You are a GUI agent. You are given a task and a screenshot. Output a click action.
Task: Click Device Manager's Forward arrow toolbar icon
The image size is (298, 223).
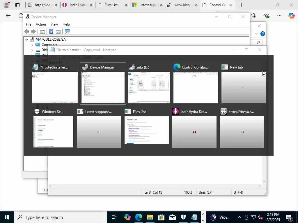click(x=33, y=31)
